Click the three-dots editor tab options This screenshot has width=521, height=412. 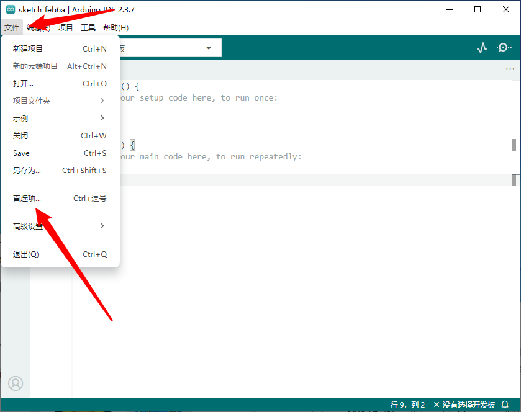coord(510,69)
